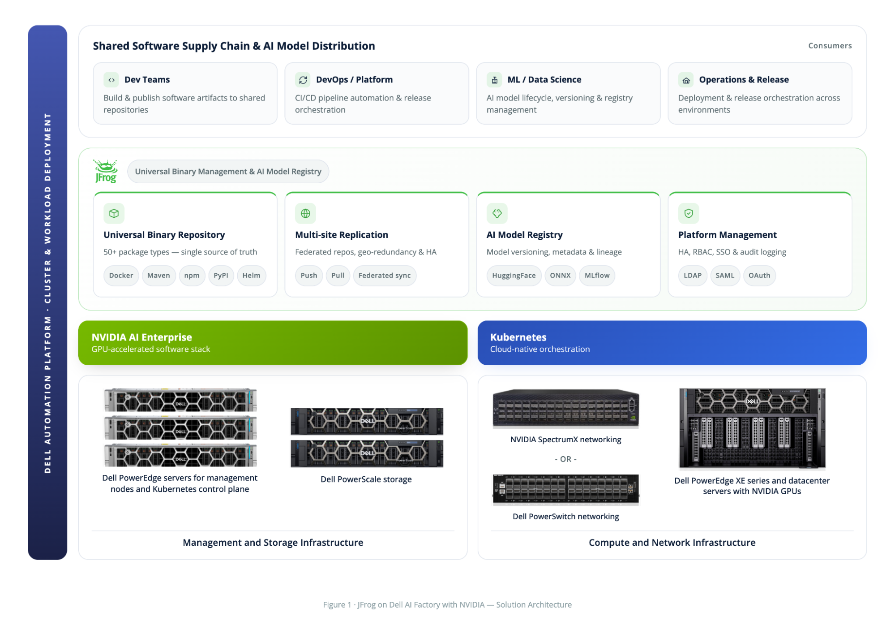
Task: Click the Maven package tag
Action: 158,276
